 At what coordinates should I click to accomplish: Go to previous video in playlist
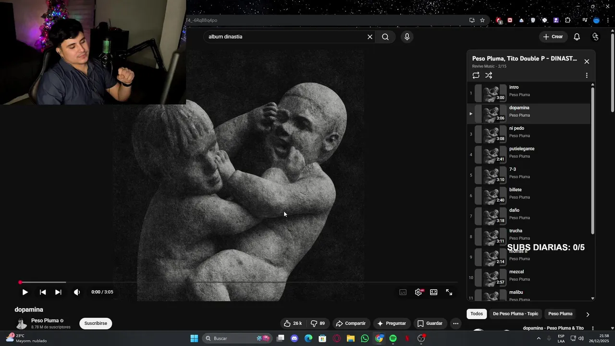click(43, 292)
